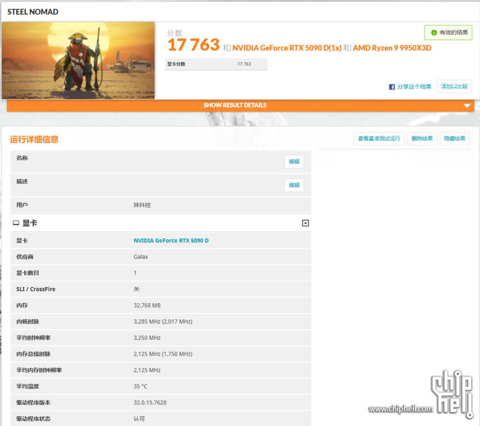The height and width of the screenshot is (426, 480).
Task: Click 添加以比较 button
Action: coord(454,87)
